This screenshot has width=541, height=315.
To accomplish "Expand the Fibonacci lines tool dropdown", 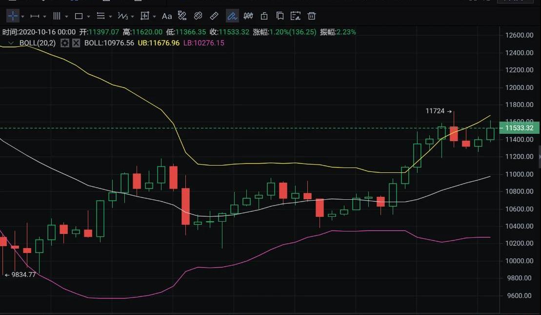I will tap(110, 17).
